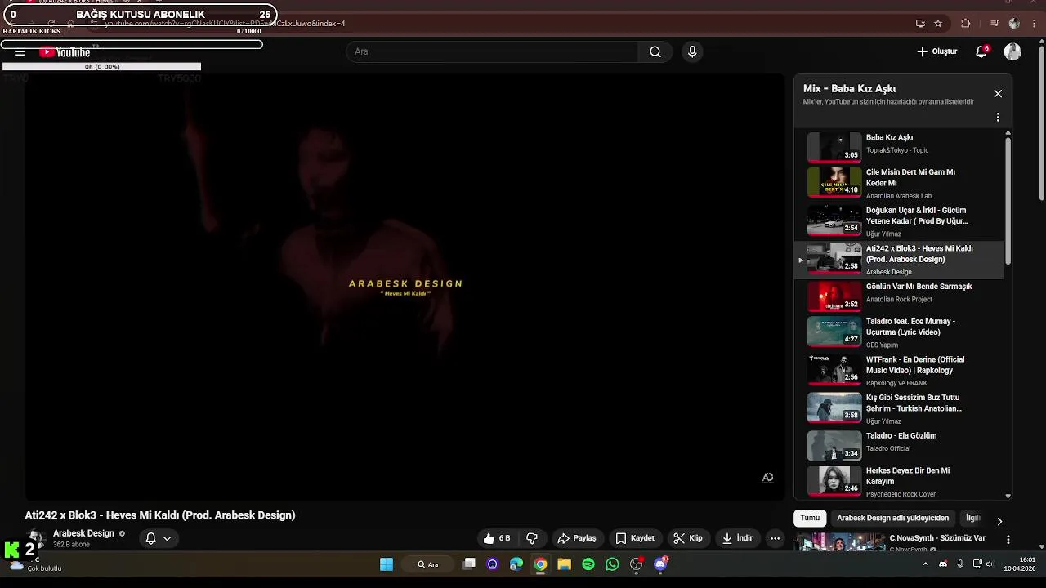Download video with İndir button
Image resolution: width=1046 pixels, height=588 pixels.
pos(737,538)
